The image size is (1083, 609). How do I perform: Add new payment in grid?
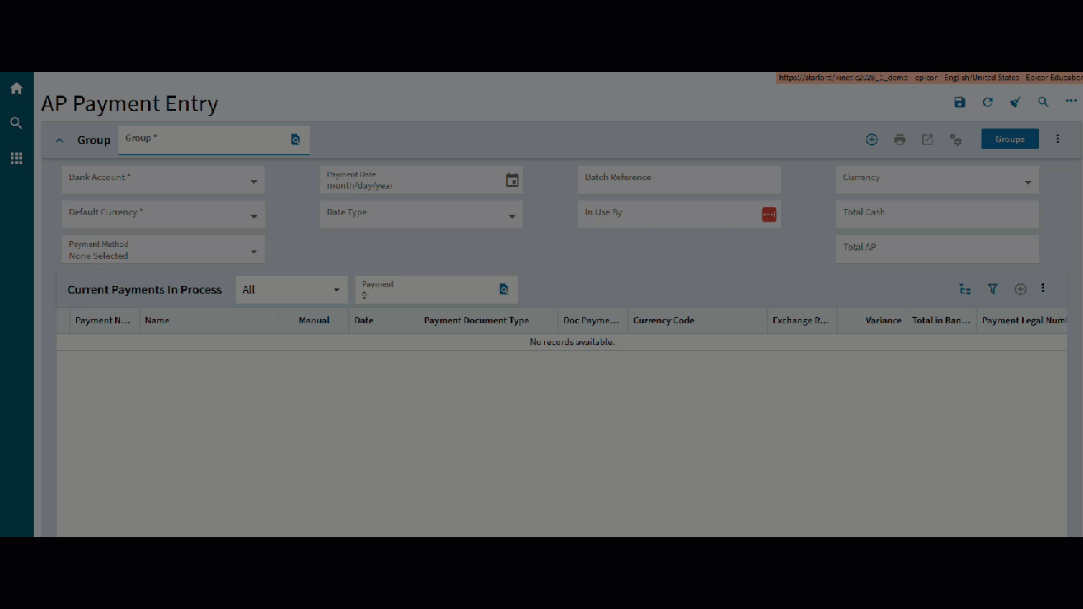click(x=1020, y=289)
